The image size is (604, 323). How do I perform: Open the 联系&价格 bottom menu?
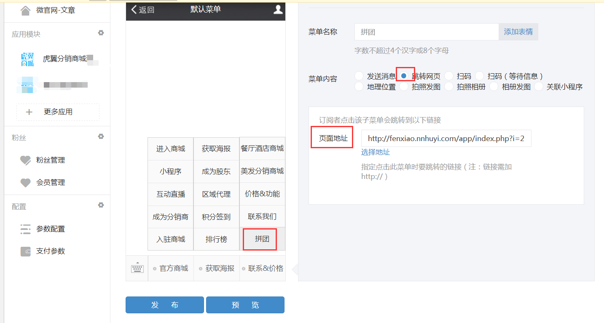click(x=263, y=268)
